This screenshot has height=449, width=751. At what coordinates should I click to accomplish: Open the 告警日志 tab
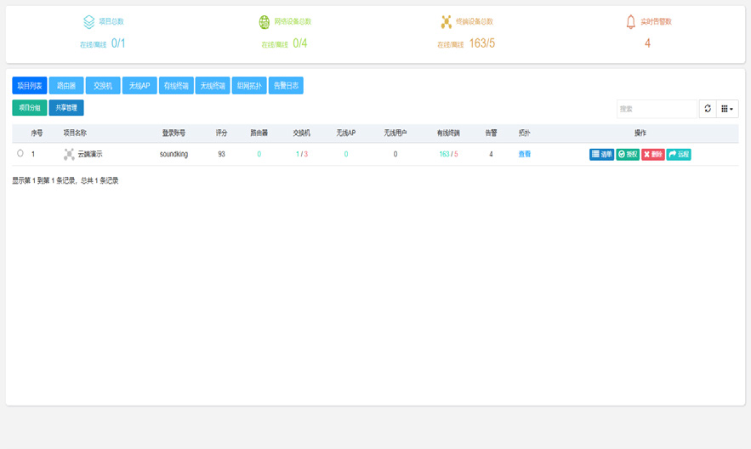[286, 86]
